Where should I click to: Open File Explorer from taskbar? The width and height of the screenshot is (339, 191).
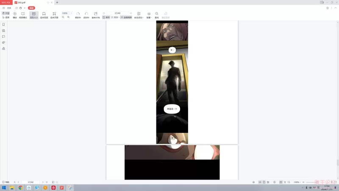12,188
